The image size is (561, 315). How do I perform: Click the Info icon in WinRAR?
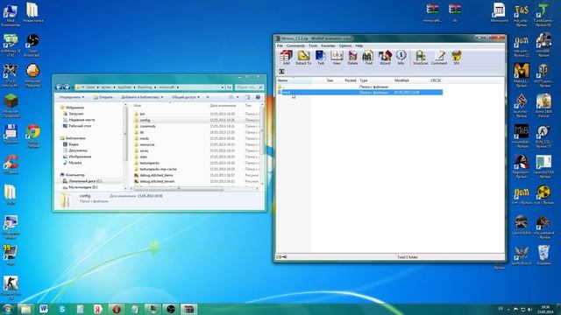click(401, 58)
